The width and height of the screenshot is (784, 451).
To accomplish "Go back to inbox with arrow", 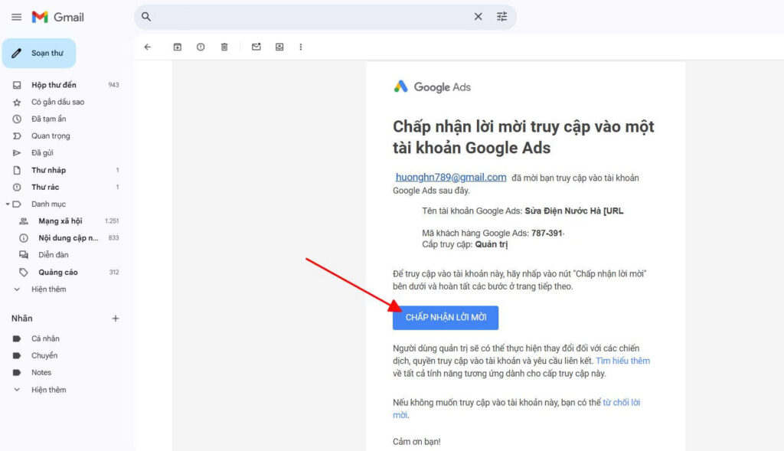I will point(148,47).
